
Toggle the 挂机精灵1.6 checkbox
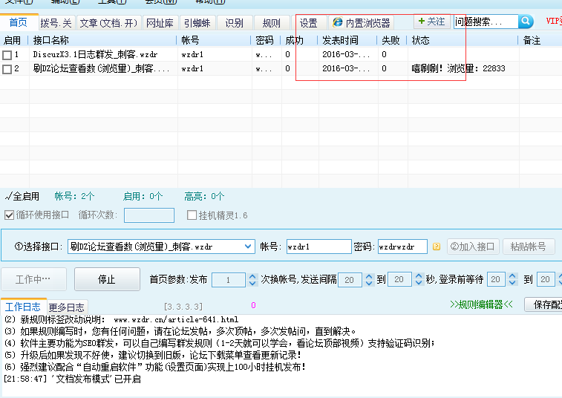click(192, 215)
